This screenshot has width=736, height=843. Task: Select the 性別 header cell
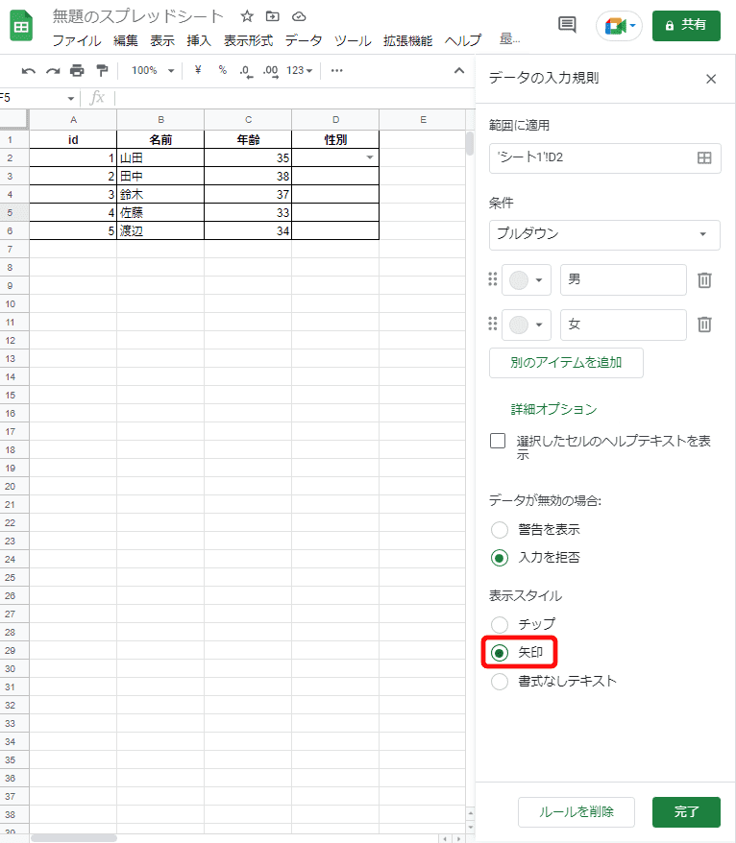[x=335, y=140]
